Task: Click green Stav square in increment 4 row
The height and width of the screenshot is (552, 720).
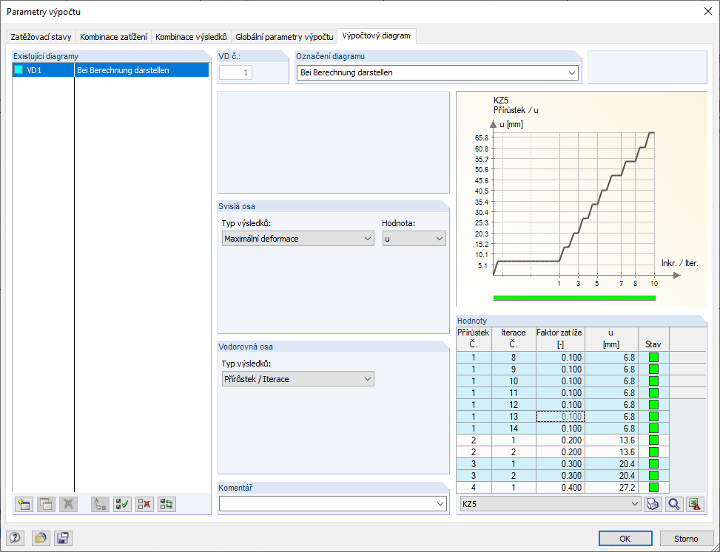Action: tap(653, 488)
